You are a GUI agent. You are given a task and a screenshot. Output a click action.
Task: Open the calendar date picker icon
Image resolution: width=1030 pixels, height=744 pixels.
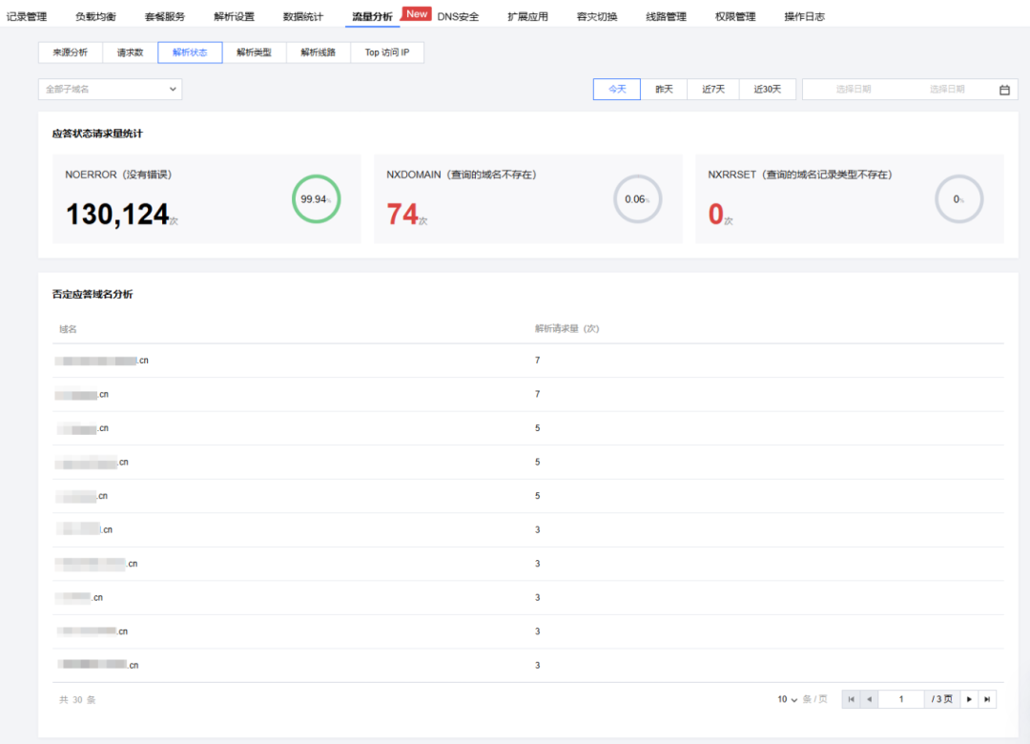click(x=1004, y=90)
